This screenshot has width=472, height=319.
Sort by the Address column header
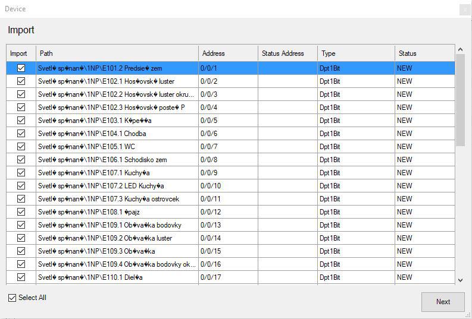pos(227,53)
